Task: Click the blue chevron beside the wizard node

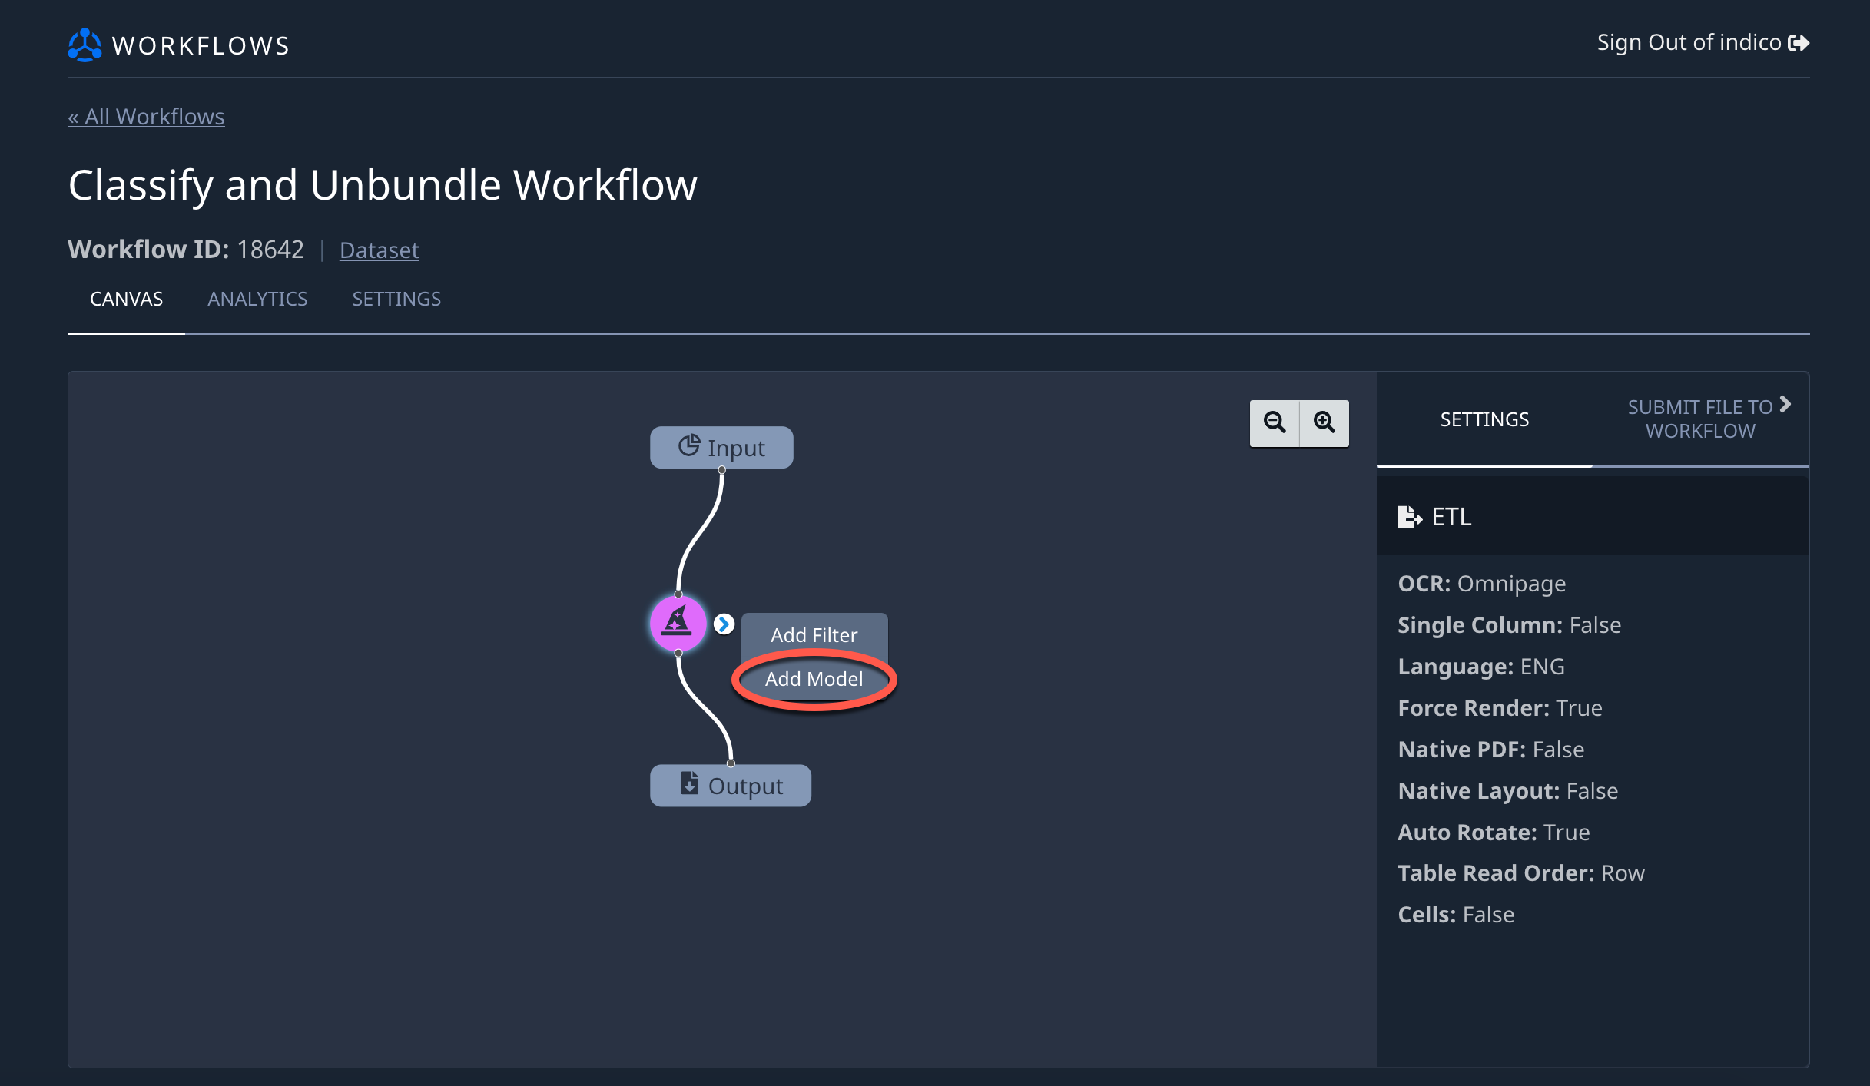Action: click(724, 624)
